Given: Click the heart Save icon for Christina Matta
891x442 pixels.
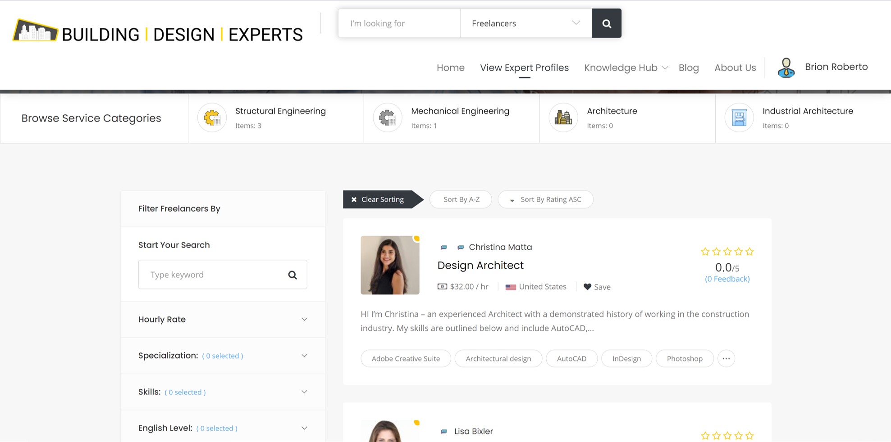Looking at the screenshot, I should (x=587, y=287).
